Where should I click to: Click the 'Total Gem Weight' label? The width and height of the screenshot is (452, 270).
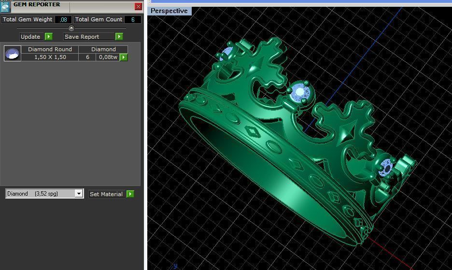tap(28, 19)
